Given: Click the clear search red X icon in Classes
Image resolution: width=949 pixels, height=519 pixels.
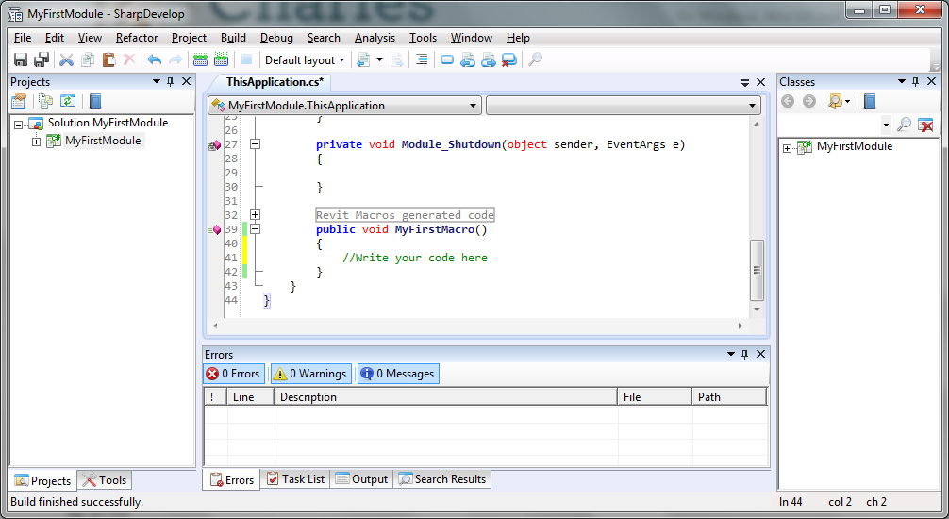Looking at the screenshot, I should coord(925,125).
